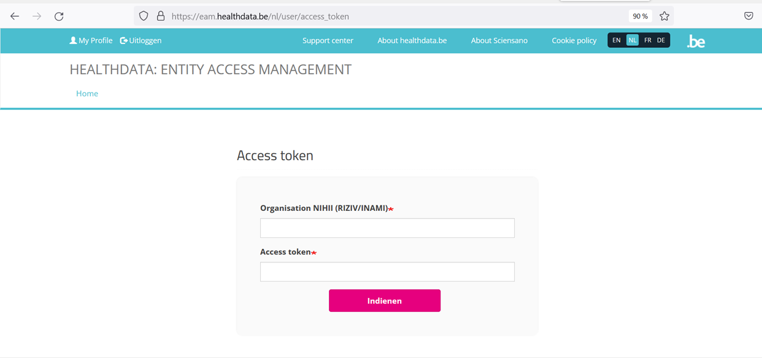Click the padlock site security icon
The width and height of the screenshot is (762, 358).
coord(161,17)
